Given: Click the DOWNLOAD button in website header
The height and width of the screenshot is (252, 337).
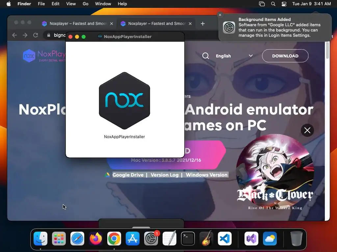Looking at the screenshot, I should [x=285, y=56].
